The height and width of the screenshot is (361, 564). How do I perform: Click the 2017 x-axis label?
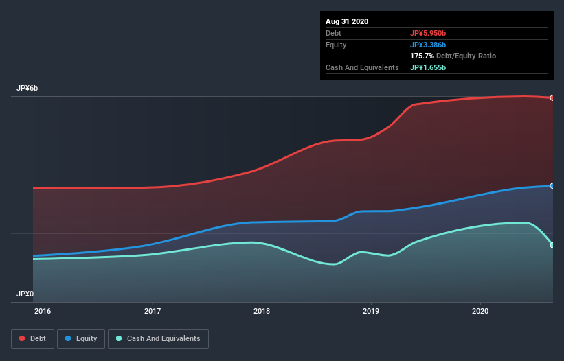coord(153,311)
